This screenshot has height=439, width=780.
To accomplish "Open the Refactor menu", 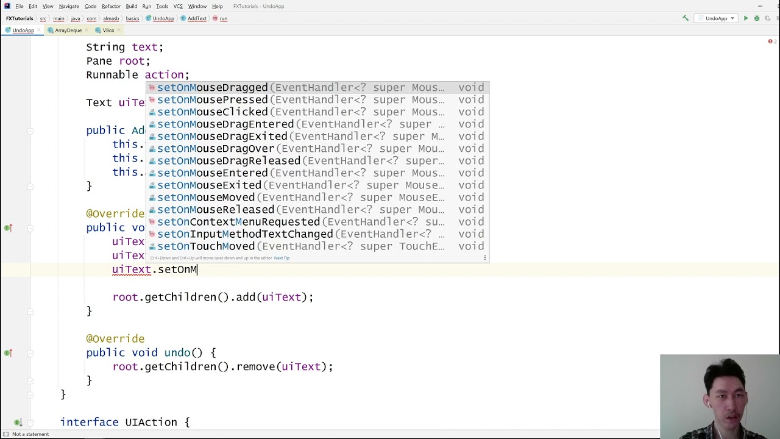I will (x=111, y=6).
